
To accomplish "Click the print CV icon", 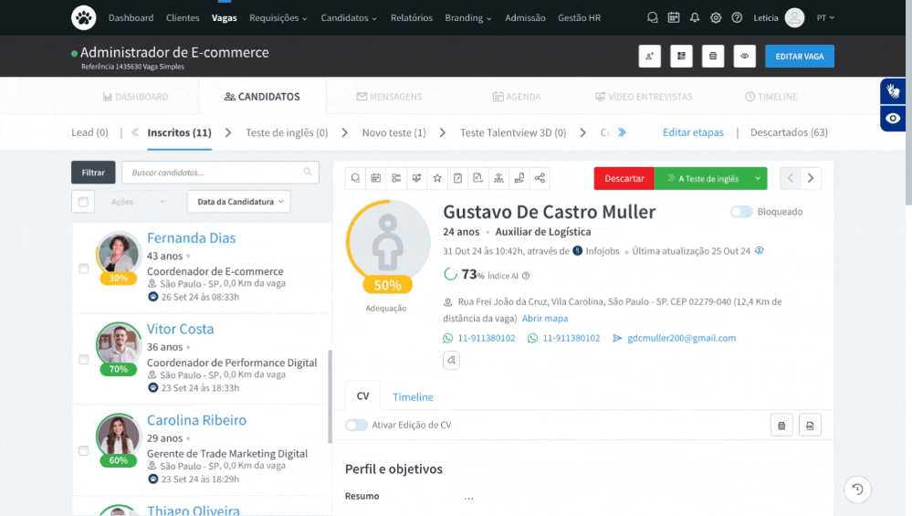I will [781, 426].
